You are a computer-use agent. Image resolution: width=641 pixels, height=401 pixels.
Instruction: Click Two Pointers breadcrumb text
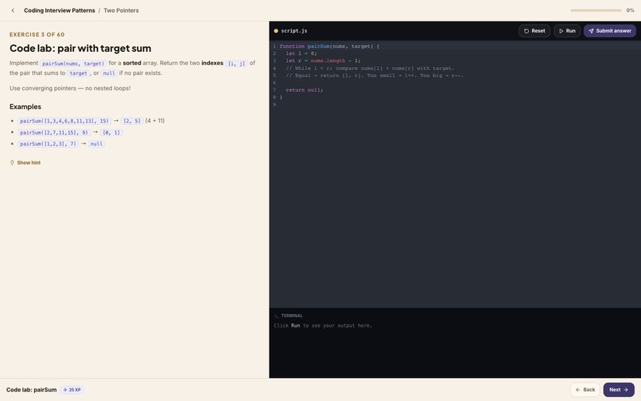[x=121, y=10]
